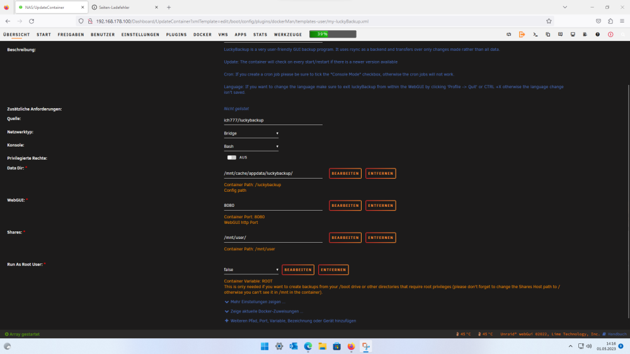Click the Data Dir path field
Viewport: 630px width, 354px height.
point(273,174)
